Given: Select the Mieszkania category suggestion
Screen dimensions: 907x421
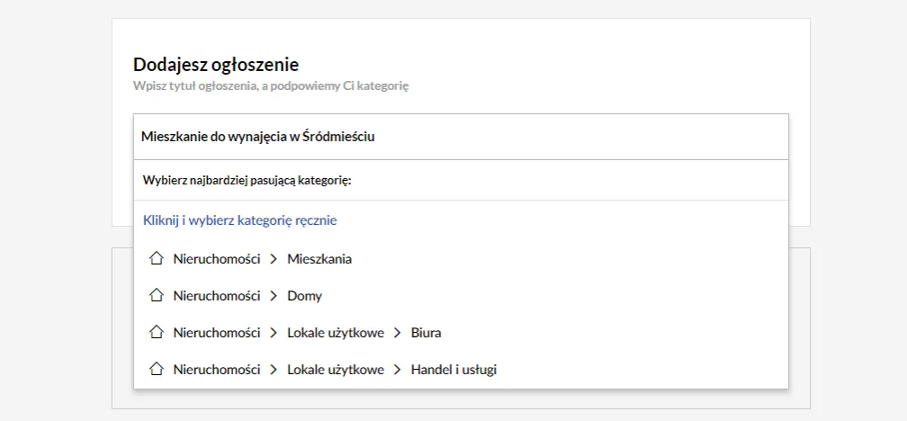Looking at the screenshot, I should (319, 259).
